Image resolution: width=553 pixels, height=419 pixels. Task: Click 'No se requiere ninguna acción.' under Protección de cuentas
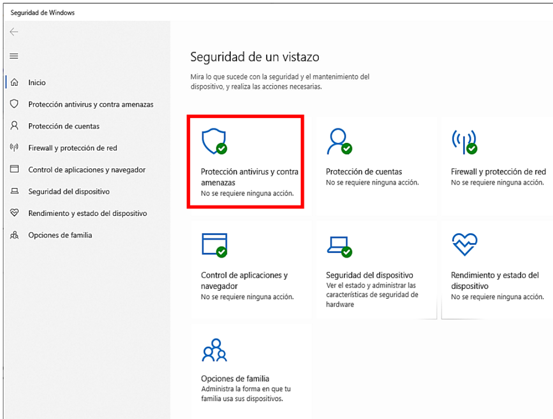[x=372, y=182]
